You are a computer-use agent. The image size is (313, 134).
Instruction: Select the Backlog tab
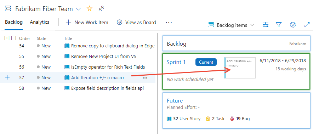[14, 22]
